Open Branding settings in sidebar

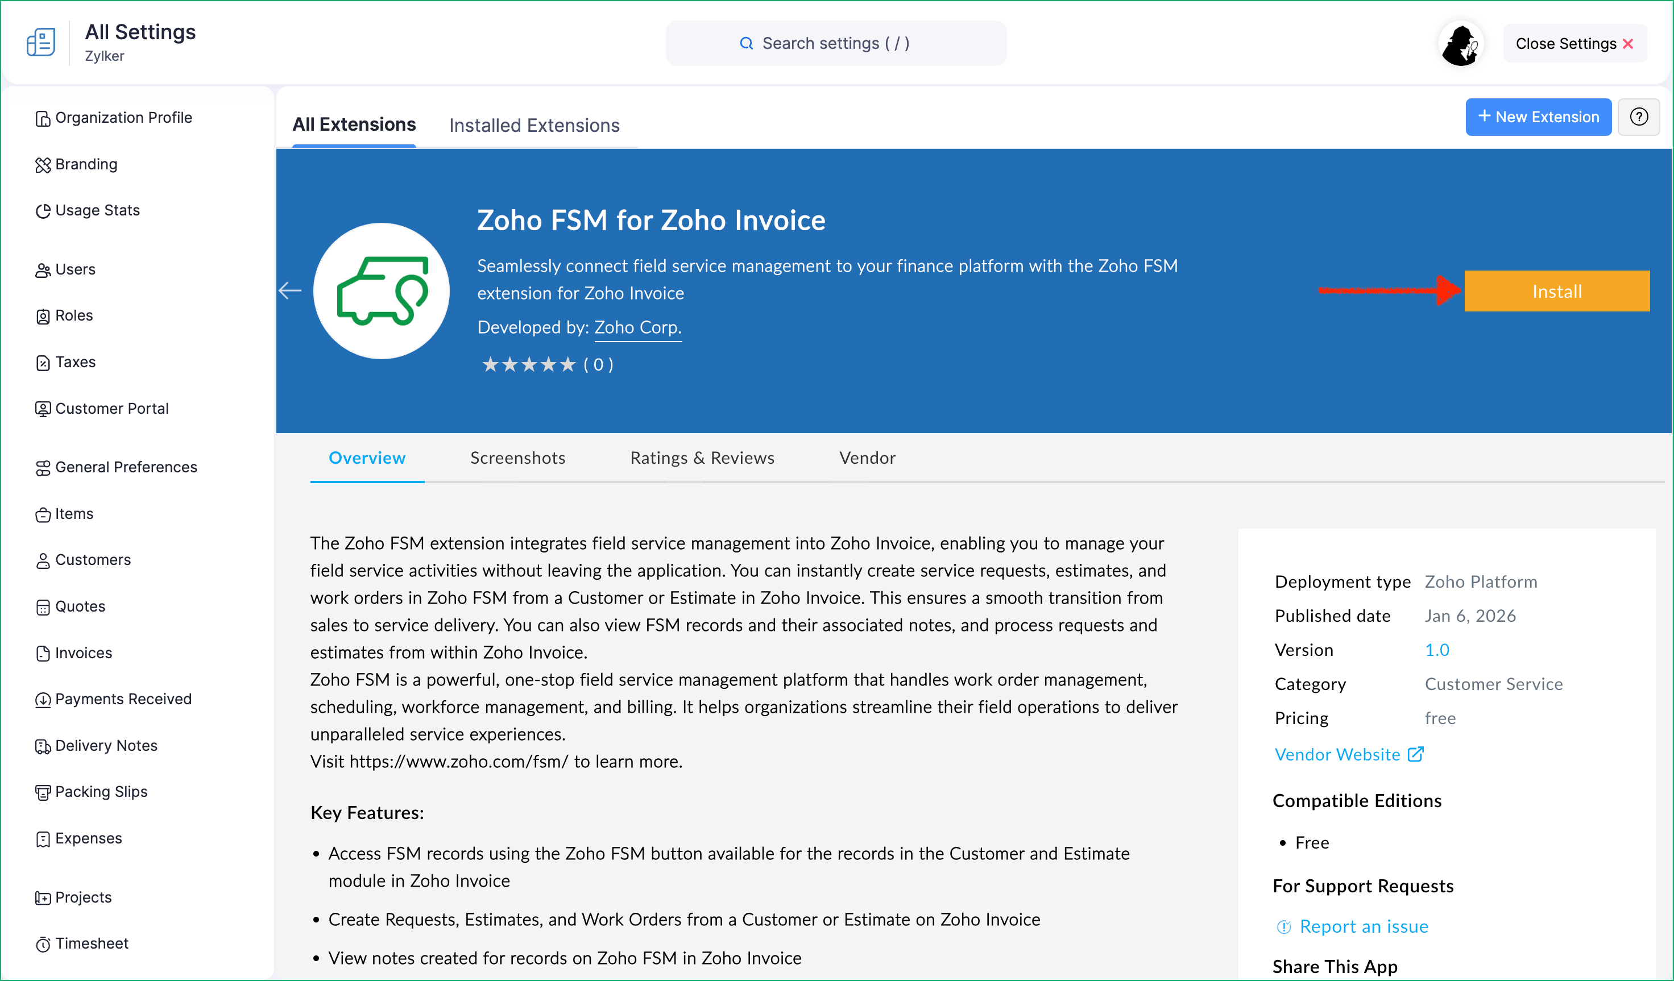[86, 164]
